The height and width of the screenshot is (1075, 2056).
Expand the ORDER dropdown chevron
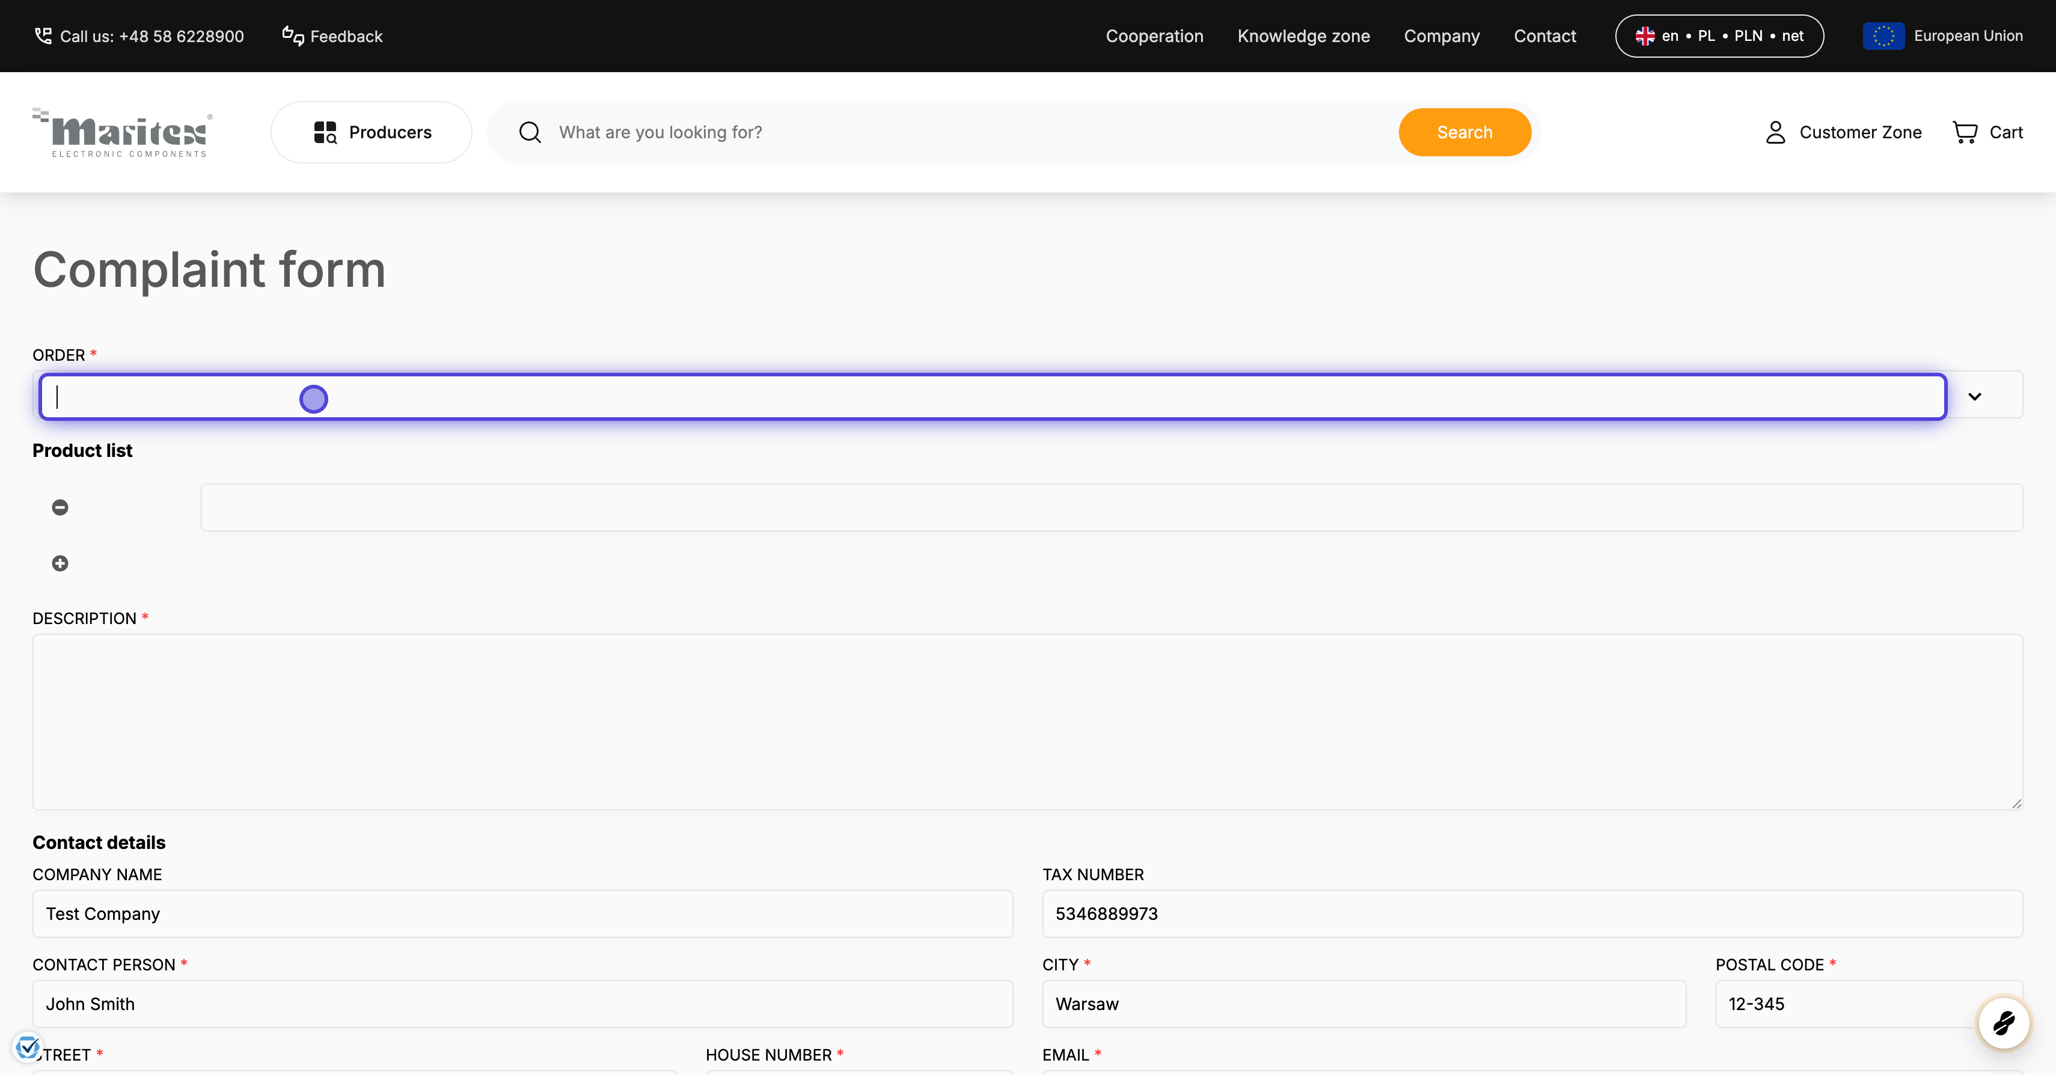[1974, 397]
